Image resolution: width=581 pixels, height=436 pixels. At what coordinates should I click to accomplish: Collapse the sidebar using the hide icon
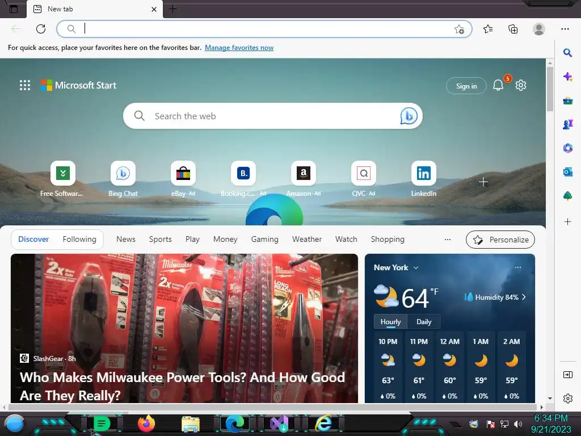[567, 375]
